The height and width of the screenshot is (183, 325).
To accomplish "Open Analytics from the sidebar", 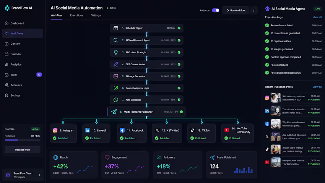I will coord(22,64).
